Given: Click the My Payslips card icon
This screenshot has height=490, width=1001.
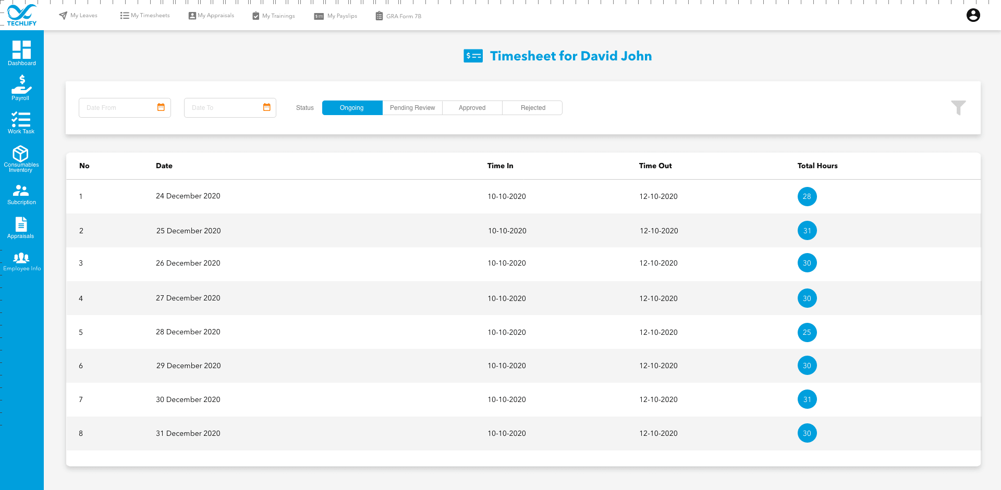Looking at the screenshot, I should pos(319,16).
